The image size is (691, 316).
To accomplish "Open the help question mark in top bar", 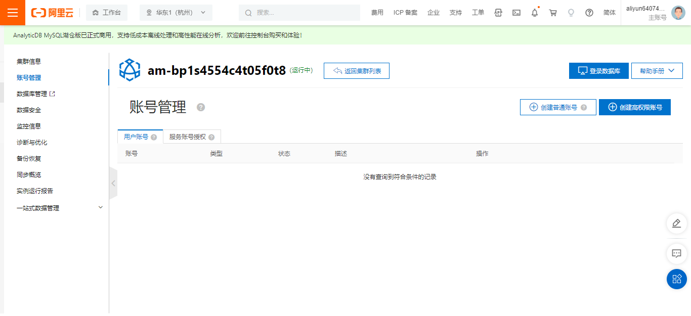I will (589, 13).
